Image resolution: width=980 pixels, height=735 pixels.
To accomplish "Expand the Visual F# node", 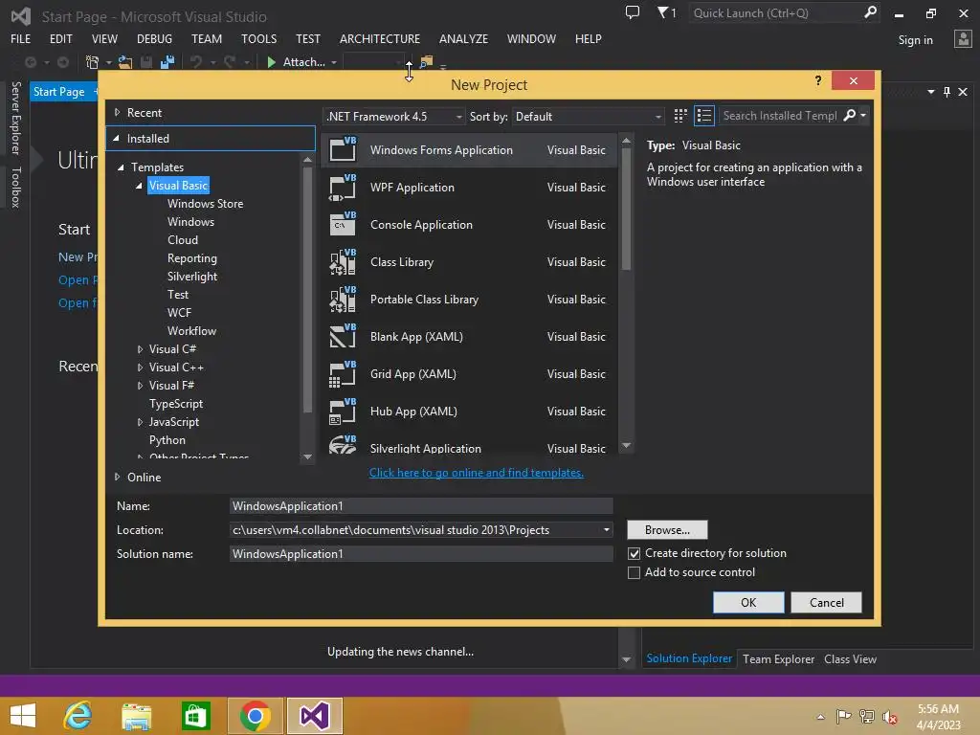I will 140,386.
